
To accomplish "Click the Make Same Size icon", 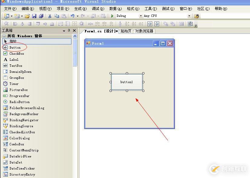I will point(75,24).
